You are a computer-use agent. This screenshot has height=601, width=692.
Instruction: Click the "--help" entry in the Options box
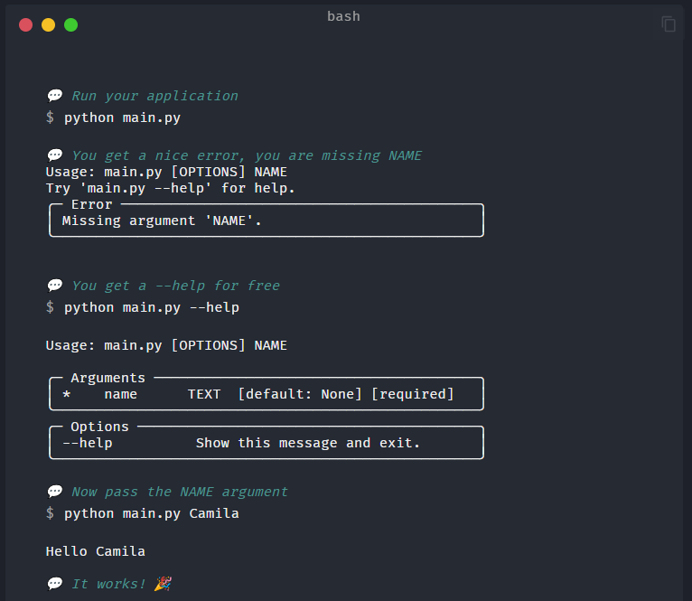click(x=87, y=443)
